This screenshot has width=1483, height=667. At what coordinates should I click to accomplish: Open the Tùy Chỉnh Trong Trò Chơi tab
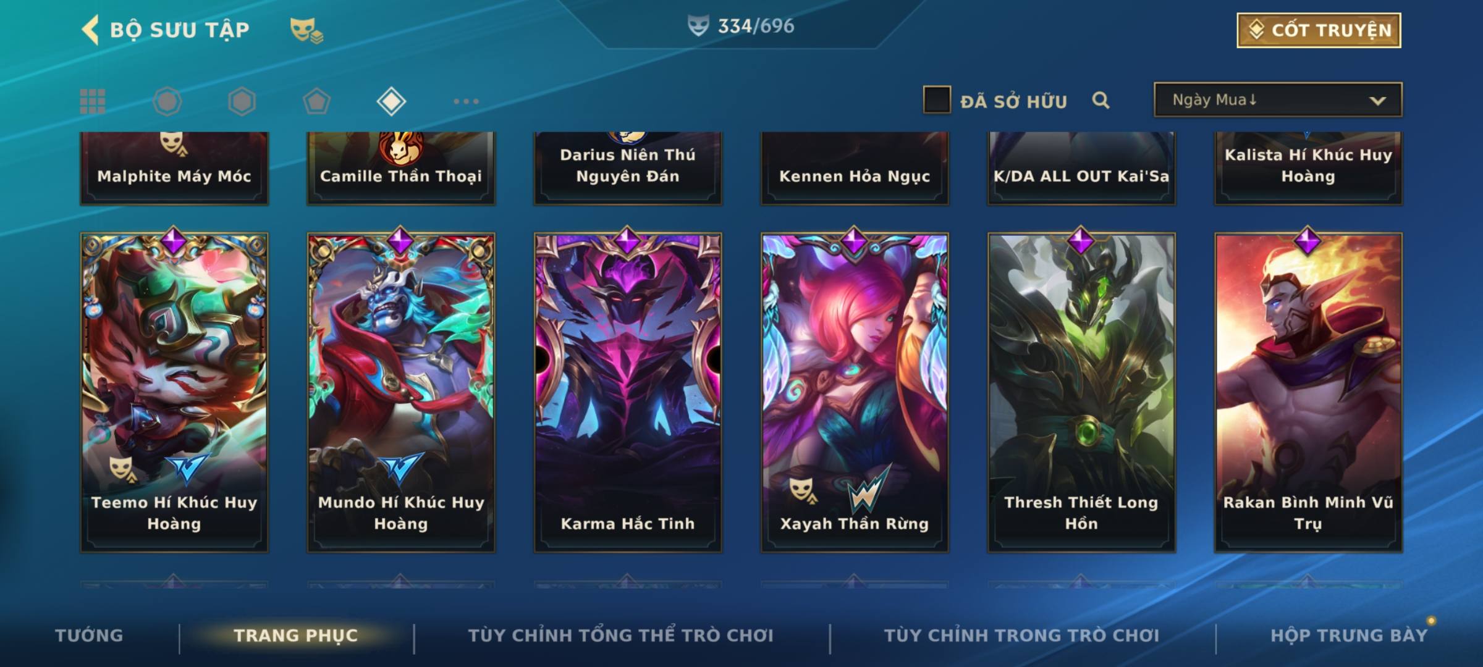click(1021, 635)
